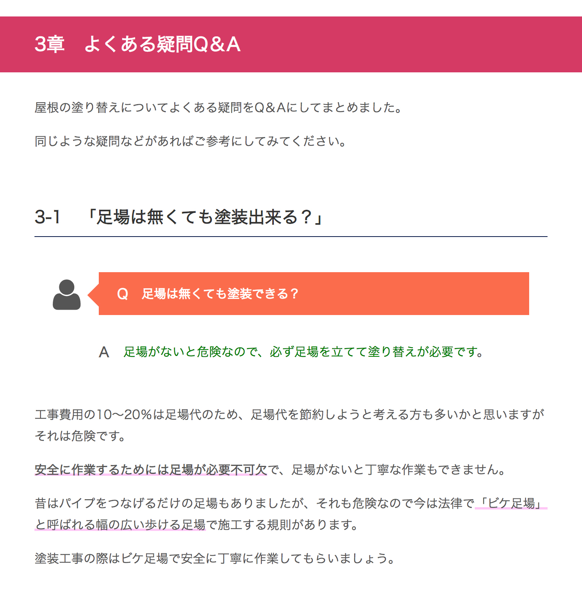The image size is (582, 614).
Task: Click the highlighted term 「ビケ足場」
Action: 511,503
